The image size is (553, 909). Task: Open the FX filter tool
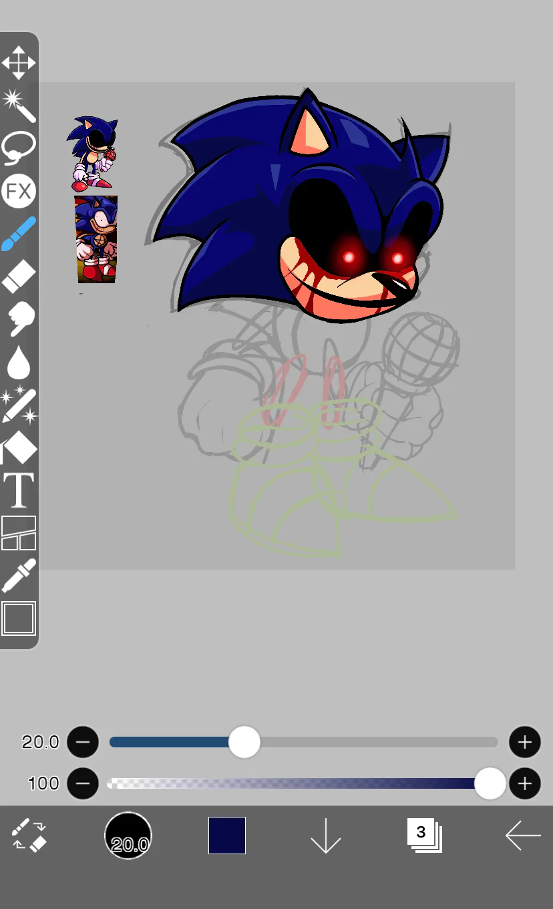click(18, 192)
